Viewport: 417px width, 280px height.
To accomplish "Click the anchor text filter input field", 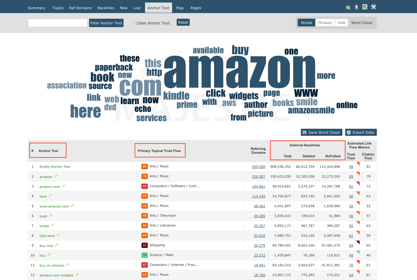I will (x=58, y=23).
